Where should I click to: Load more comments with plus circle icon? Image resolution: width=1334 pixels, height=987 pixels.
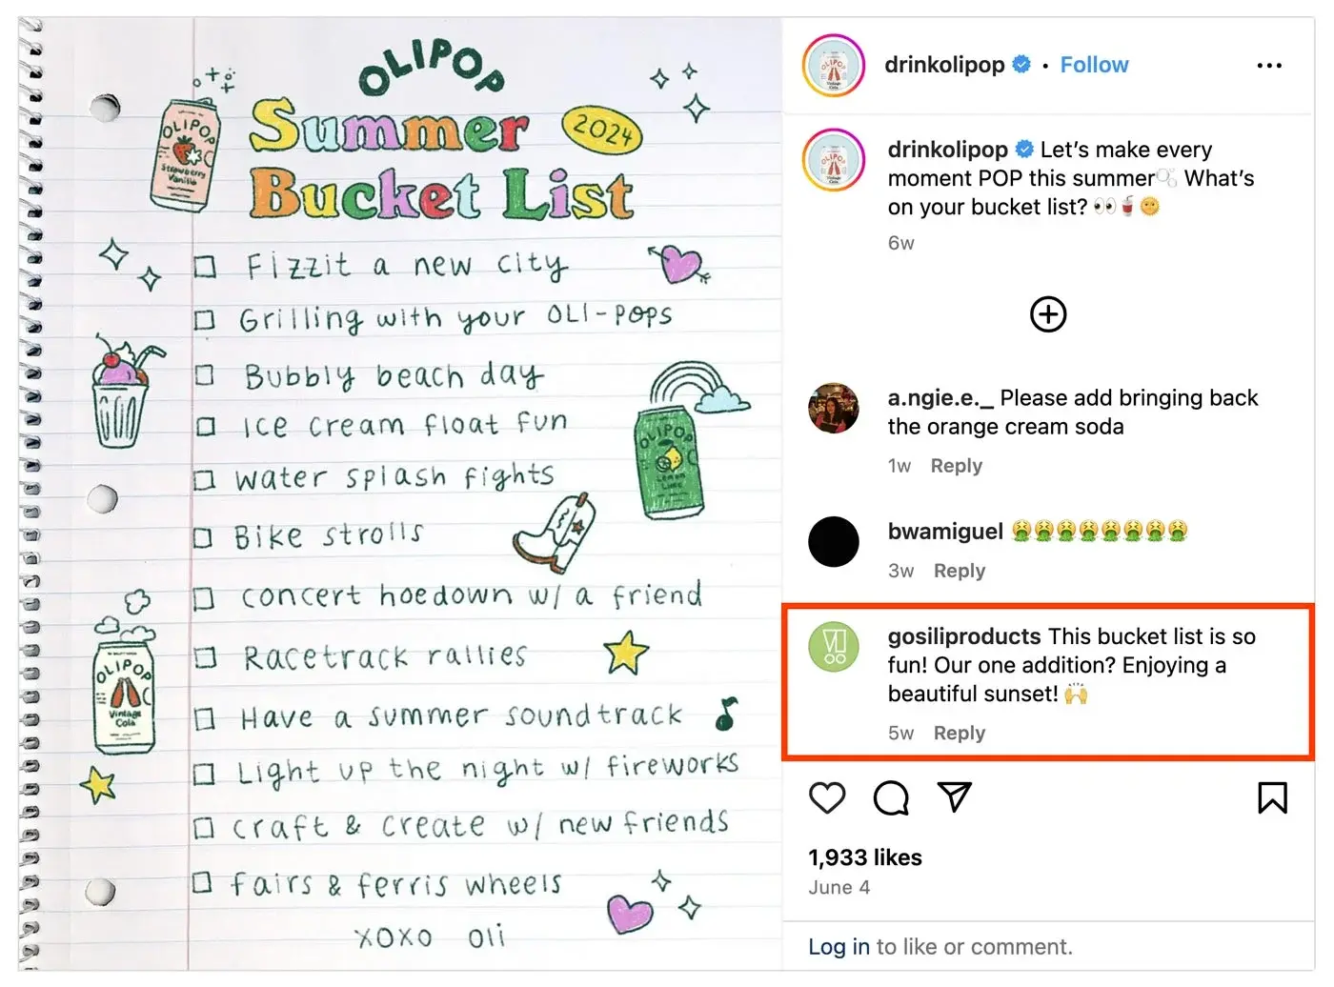tap(1048, 314)
